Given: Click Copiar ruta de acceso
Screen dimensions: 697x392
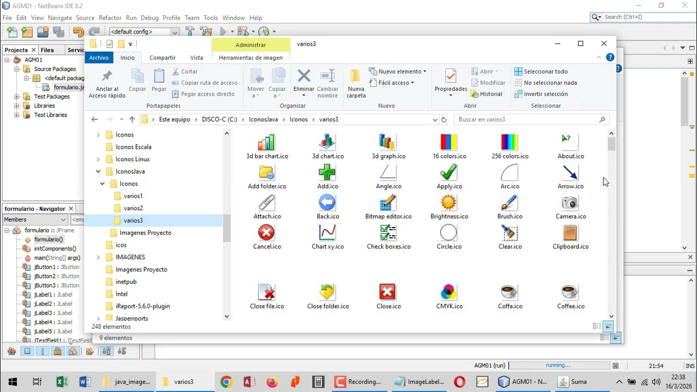Looking at the screenshot, I should (205, 83).
